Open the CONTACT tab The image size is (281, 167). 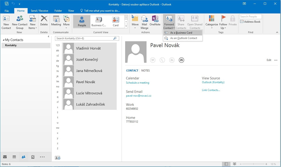point(132,70)
